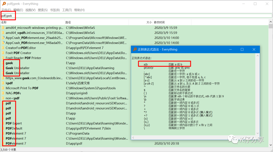The width and height of the screenshot is (273, 152).
Task: Click the folder icon next to NAG PDFs
Action: coord(3,93)
